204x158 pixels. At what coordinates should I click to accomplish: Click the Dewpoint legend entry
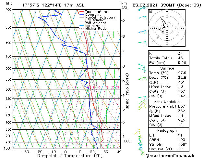click(x=93, y=15)
